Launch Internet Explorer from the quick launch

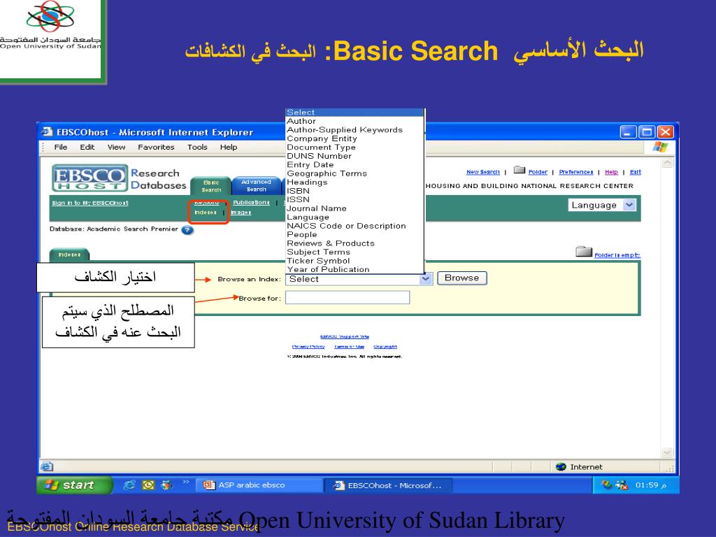coord(129,485)
